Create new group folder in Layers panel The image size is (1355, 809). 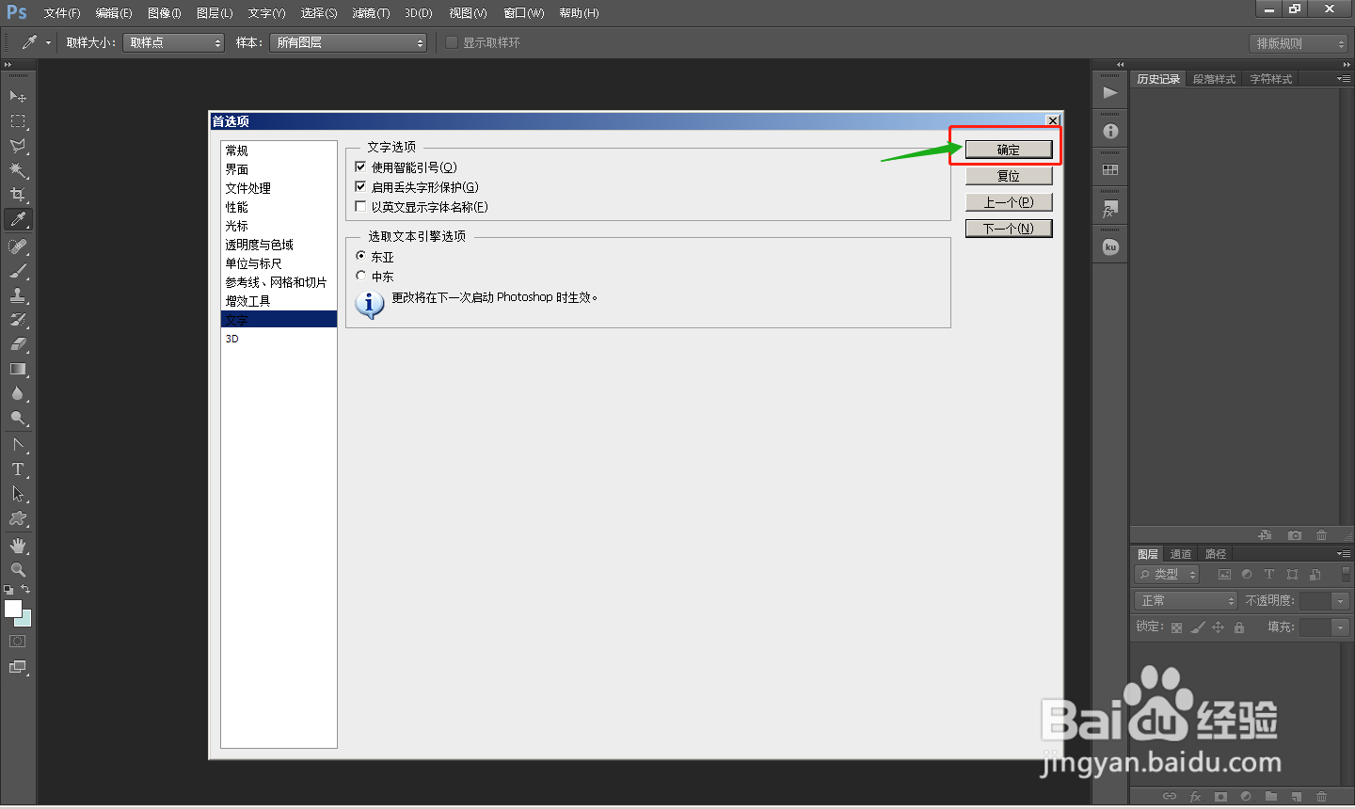coord(1271,796)
